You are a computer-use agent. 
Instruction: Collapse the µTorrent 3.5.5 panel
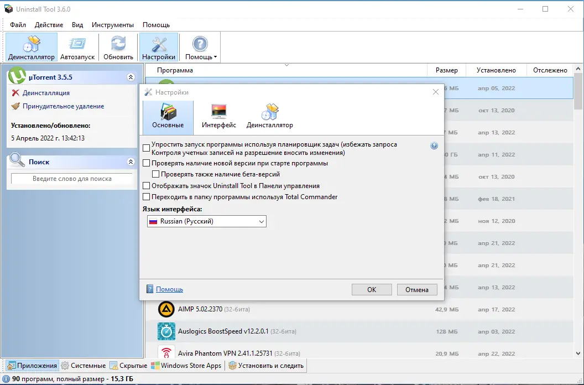coord(131,77)
